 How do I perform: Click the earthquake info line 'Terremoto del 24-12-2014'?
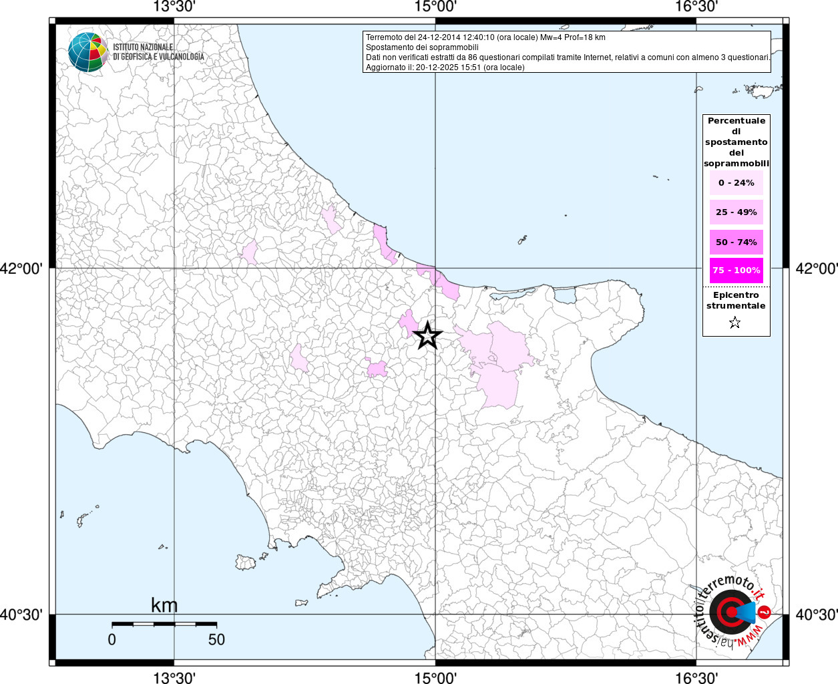click(x=485, y=37)
